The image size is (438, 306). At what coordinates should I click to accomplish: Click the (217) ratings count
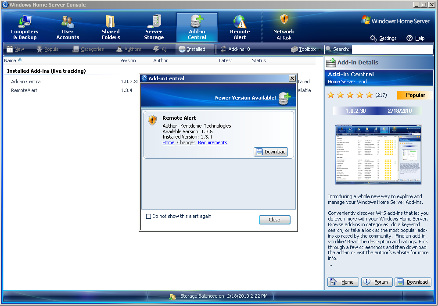coord(381,95)
